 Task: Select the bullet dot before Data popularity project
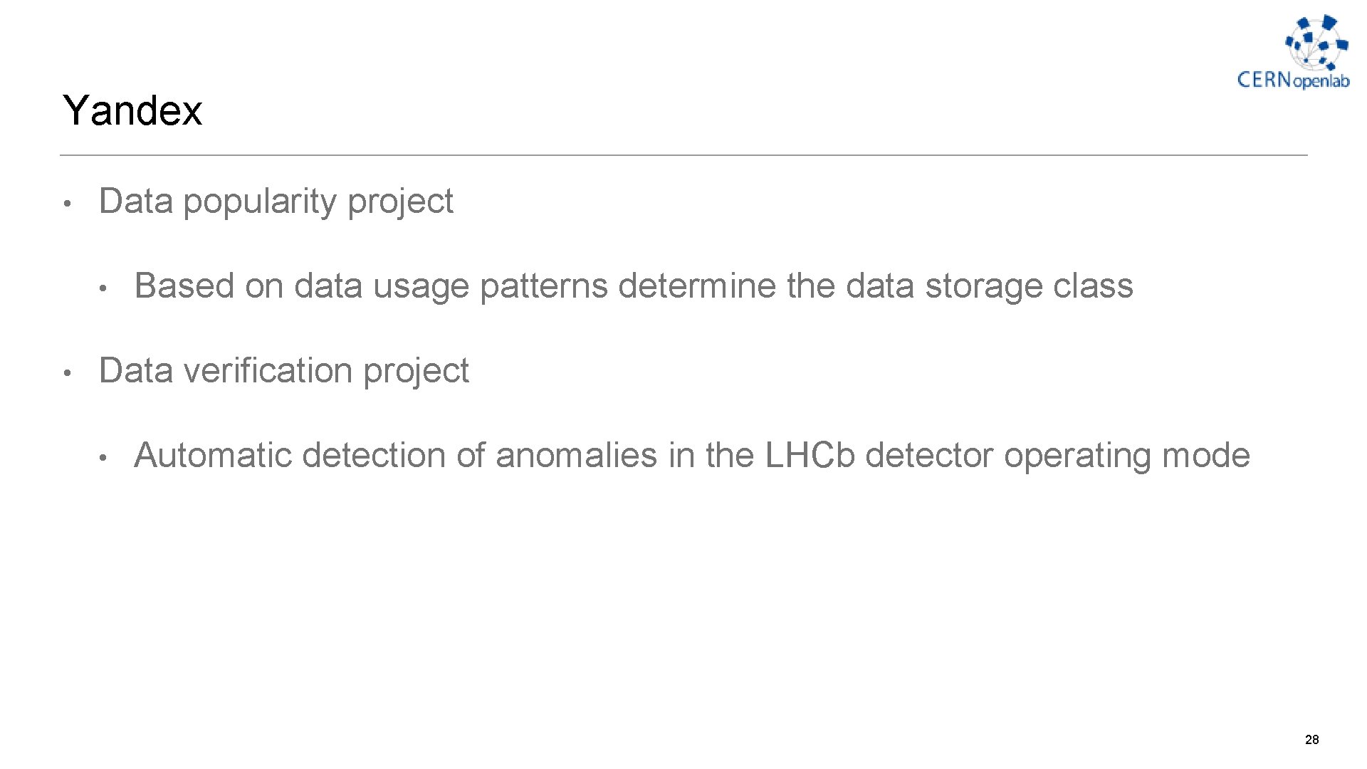65,204
